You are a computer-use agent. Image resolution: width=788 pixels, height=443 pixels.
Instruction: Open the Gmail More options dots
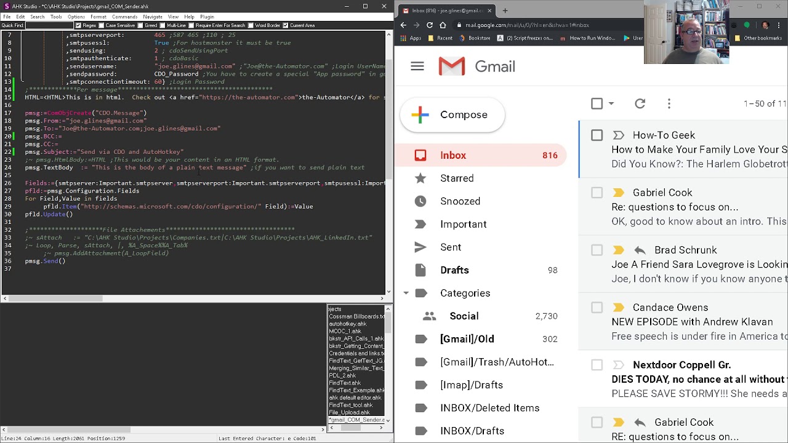[x=669, y=104]
